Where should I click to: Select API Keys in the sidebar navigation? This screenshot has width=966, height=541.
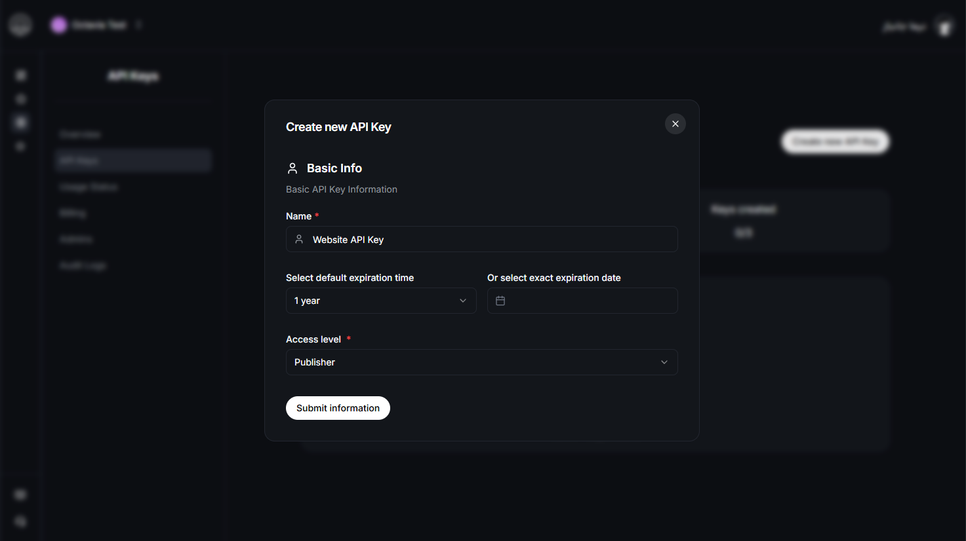click(132, 160)
